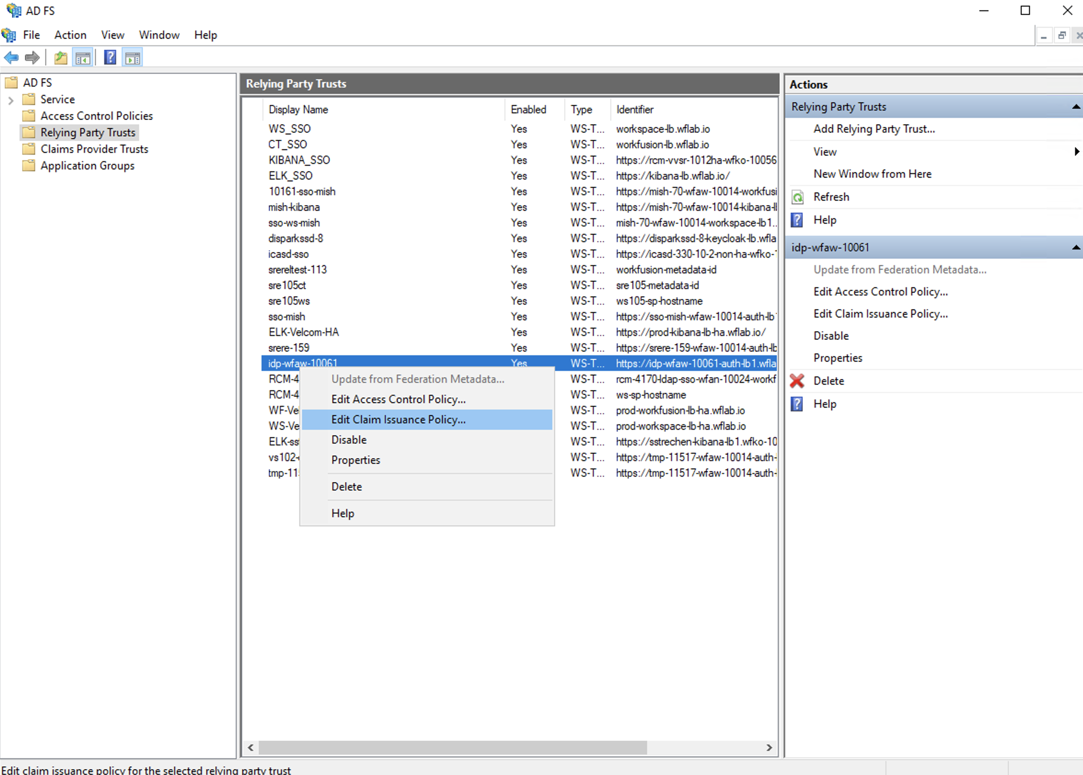This screenshot has height=775, width=1083.
Task: Select the disparkssd-8 trust row
Action: tap(519, 238)
